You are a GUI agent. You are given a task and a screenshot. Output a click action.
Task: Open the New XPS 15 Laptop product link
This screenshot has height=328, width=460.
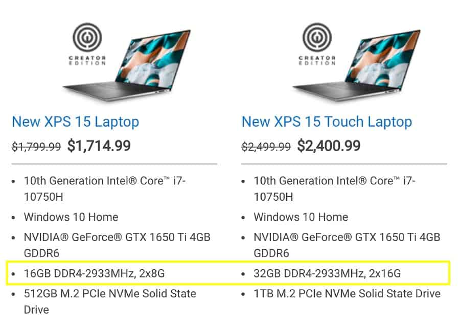[x=75, y=122]
